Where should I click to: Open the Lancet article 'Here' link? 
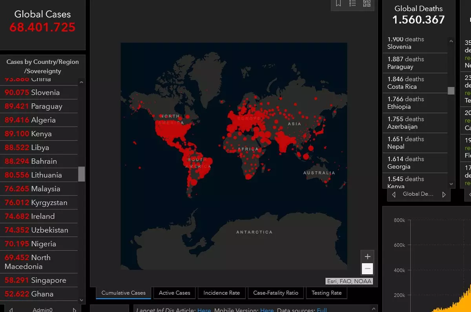pyautogui.click(x=204, y=310)
